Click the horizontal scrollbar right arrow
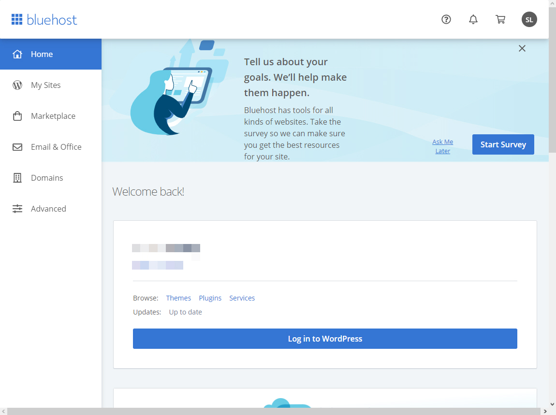Image resolution: width=556 pixels, height=415 pixels. coord(545,412)
